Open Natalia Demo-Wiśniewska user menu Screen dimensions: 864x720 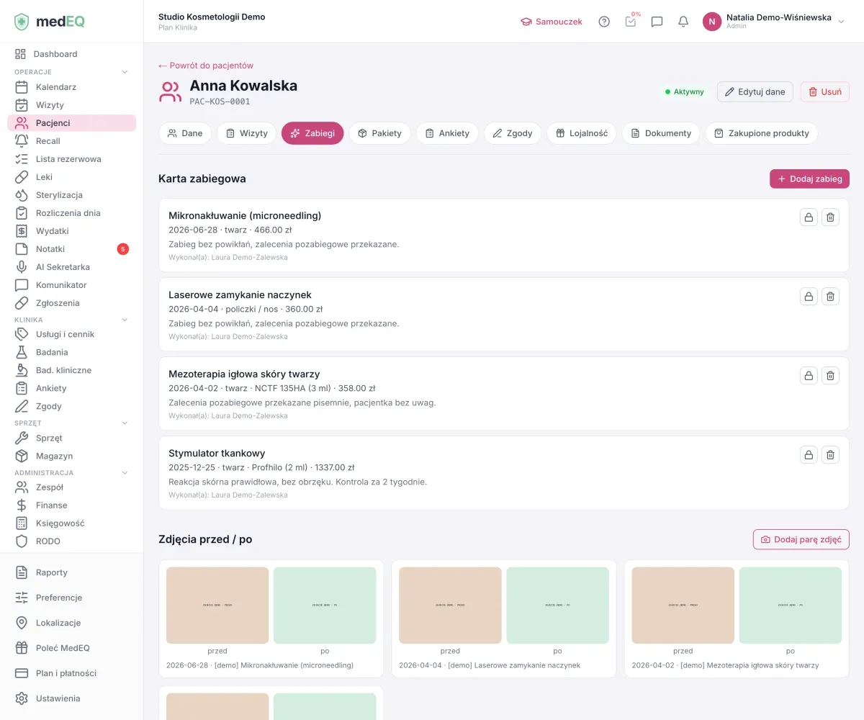click(773, 22)
